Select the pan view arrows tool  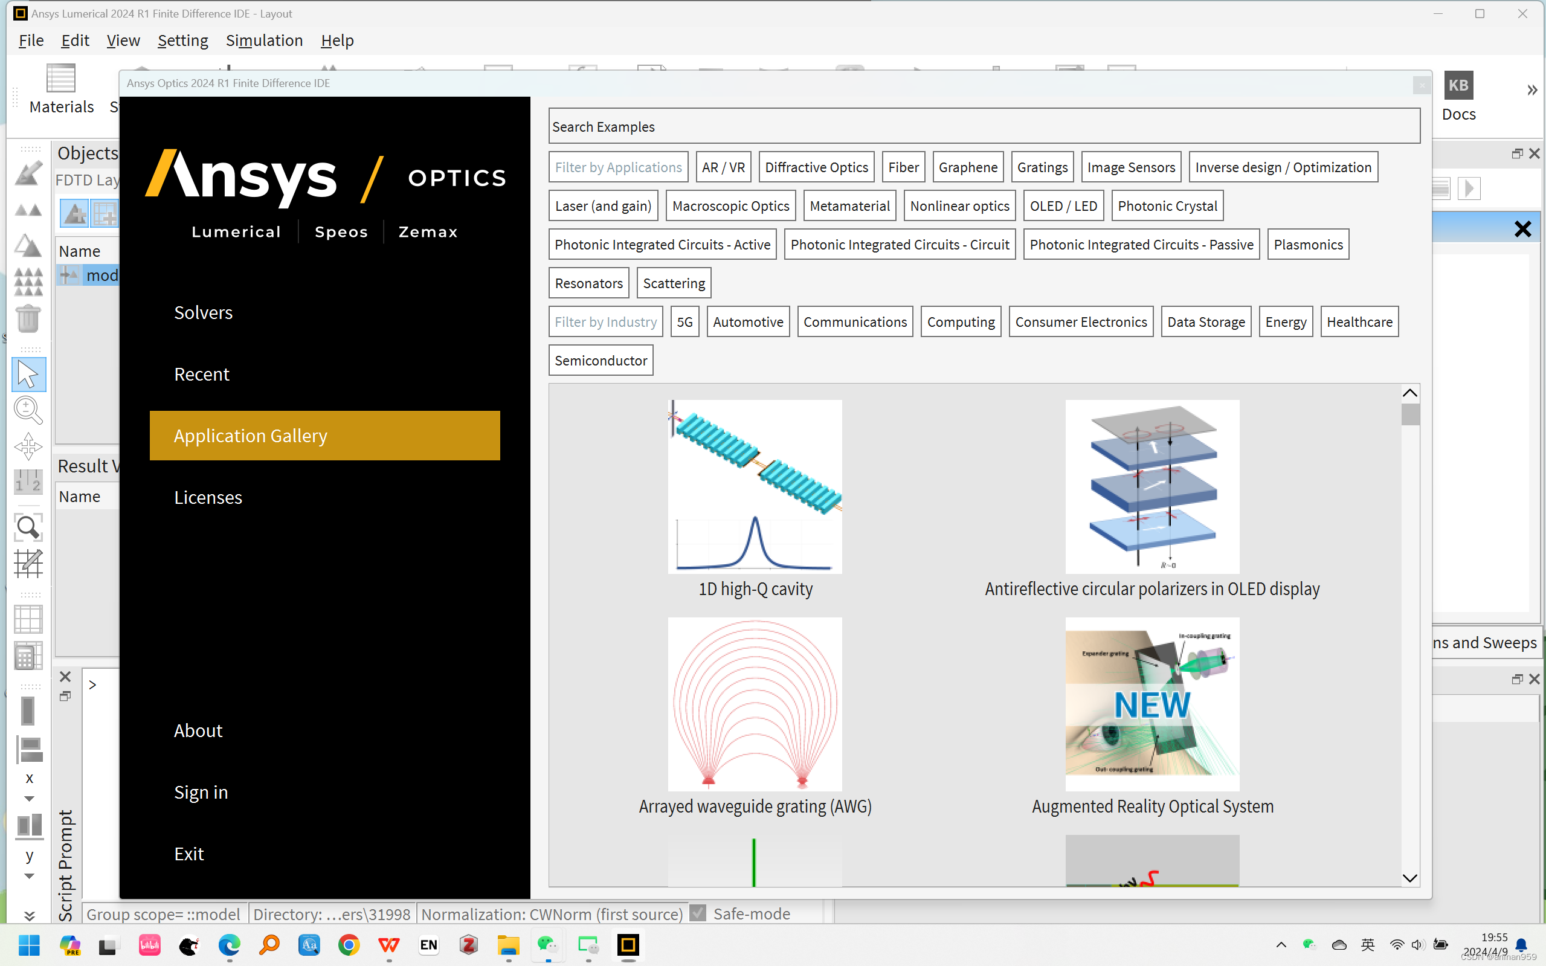point(28,446)
